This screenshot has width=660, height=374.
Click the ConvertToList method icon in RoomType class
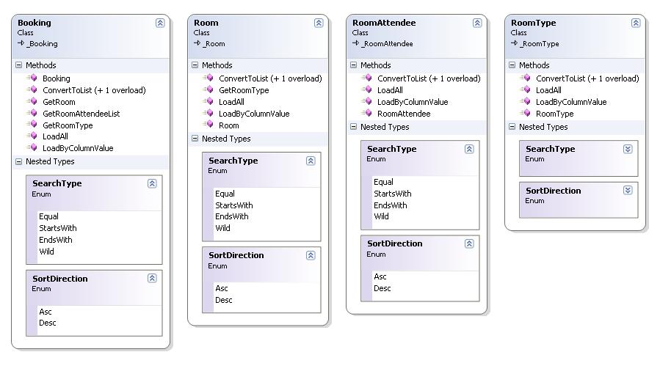pyautogui.click(x=526, y=78)
